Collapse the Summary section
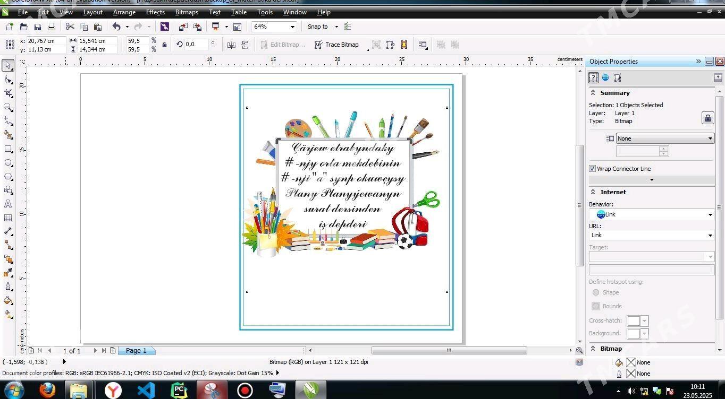725x399 pixels. click(x=593, y=93)
